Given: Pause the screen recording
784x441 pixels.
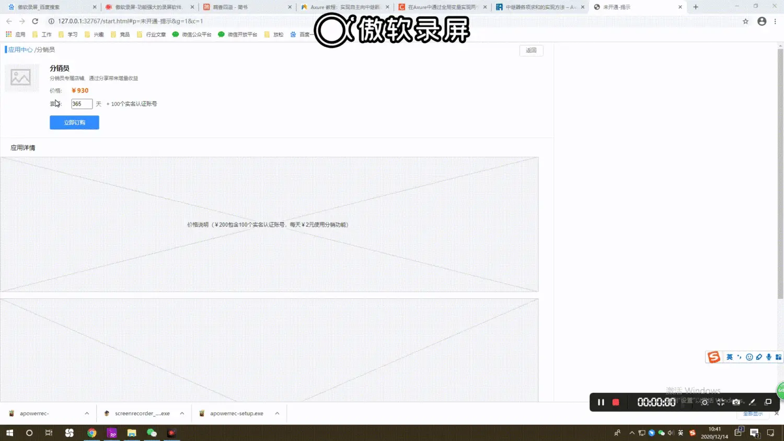Looking at the screenshot, I should [x=601, y=402].
